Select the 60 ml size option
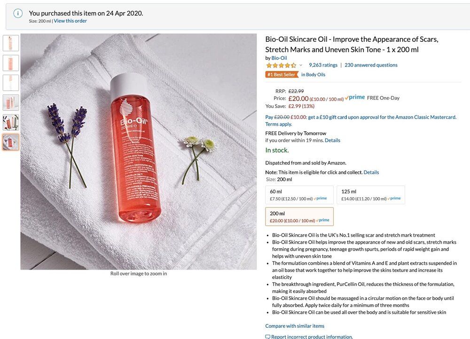Image resolution: width=470 pixels, height=339 pixels. point(299,195)
